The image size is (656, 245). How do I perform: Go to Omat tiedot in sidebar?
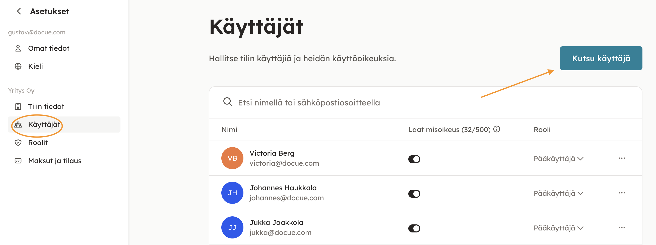pos(48,48)
